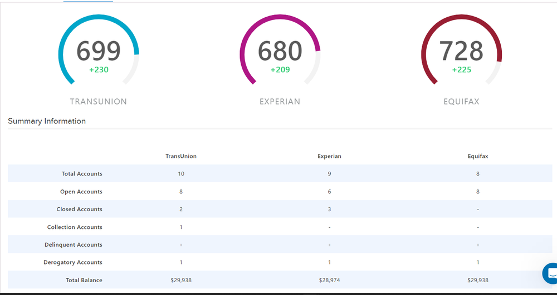Select the +225 Equifax score change

[x=461, y=70]
